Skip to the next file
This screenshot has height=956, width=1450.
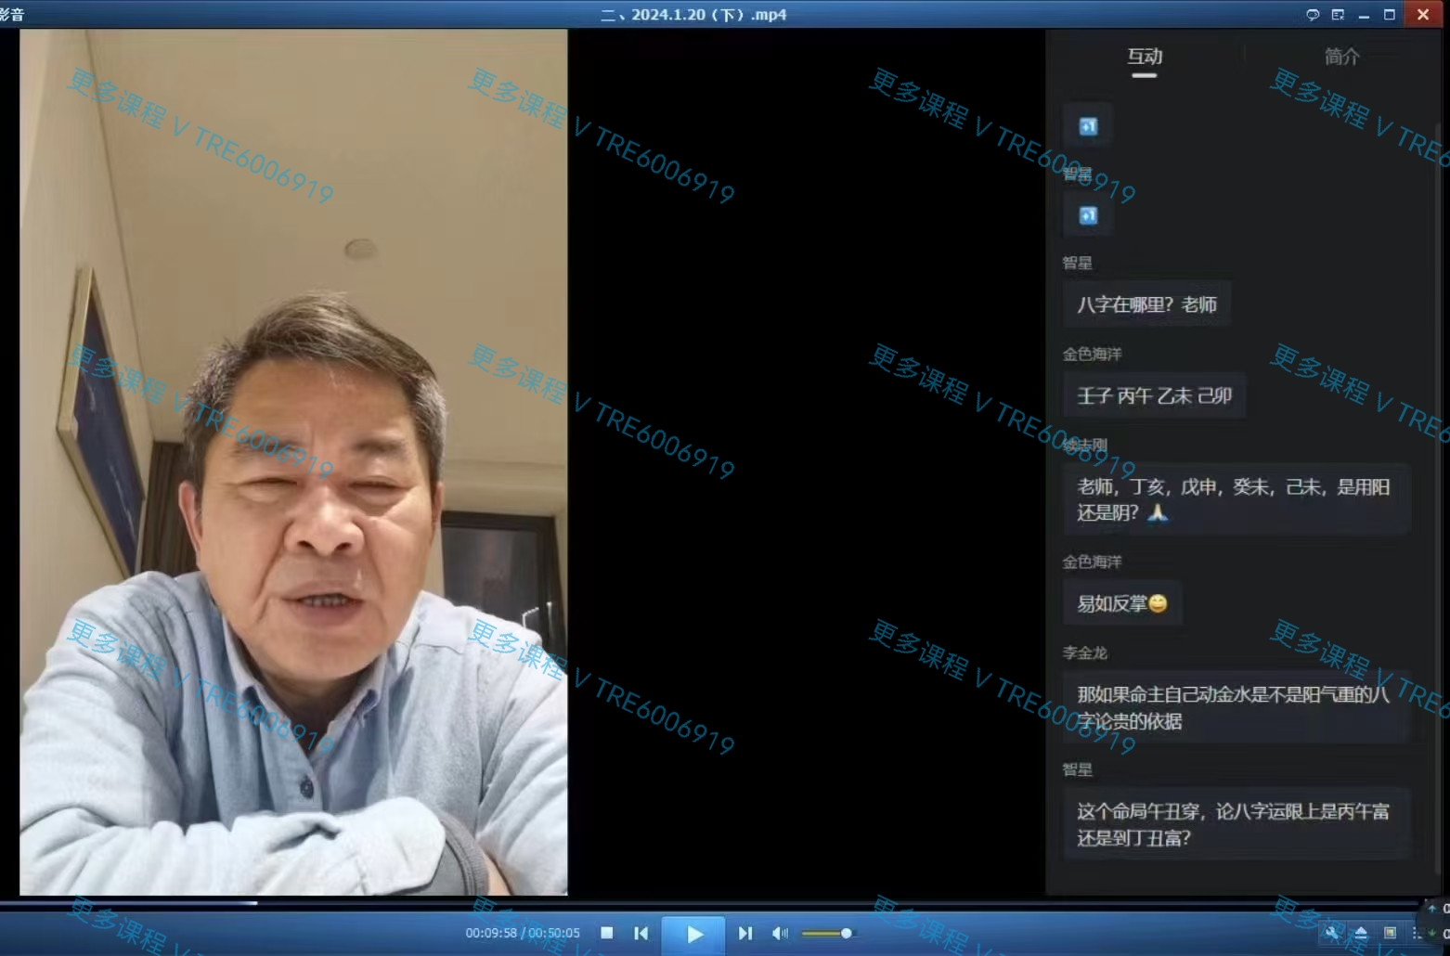tap(745, 933)
